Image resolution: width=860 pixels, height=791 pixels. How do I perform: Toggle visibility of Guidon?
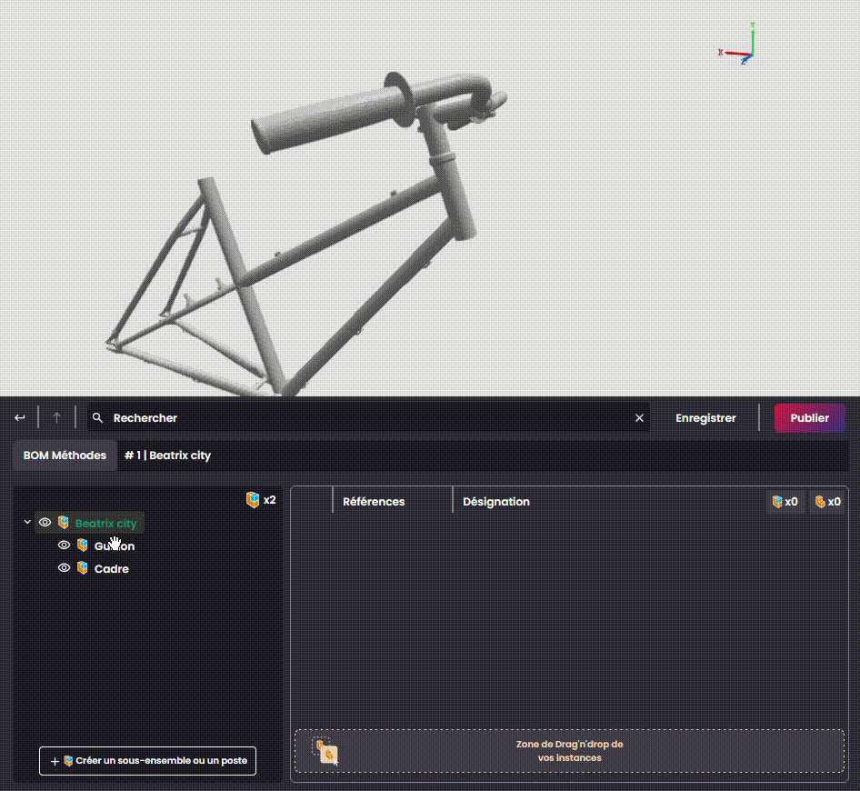64,546
